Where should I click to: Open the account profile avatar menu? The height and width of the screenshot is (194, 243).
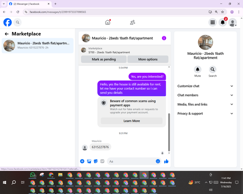point(233,22)
